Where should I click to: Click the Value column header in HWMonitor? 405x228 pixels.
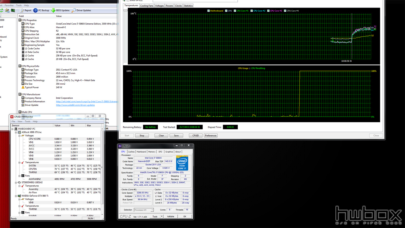(61, 125)
